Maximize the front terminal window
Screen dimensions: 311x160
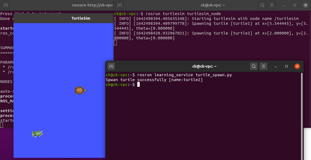[286, 66]
